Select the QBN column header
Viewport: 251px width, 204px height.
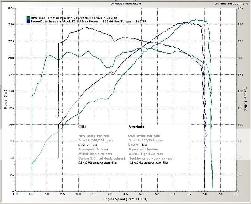click(x=83, y=126)
